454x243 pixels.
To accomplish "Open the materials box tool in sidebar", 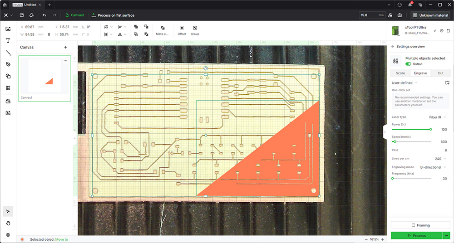I will (8, 101).
